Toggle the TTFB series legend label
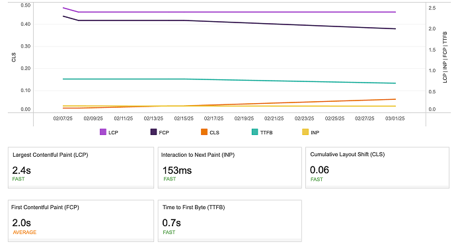 pos(266,133)
